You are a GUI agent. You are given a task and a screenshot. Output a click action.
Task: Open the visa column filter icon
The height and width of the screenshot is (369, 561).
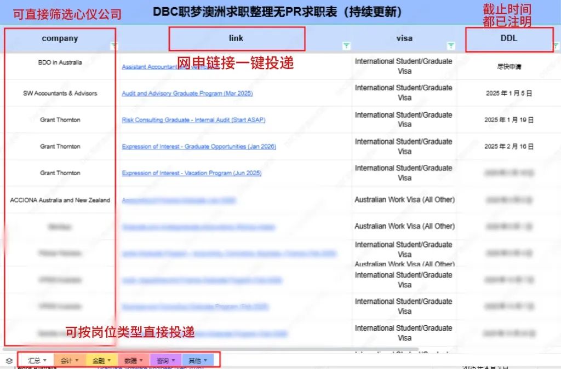click(451, 46)
